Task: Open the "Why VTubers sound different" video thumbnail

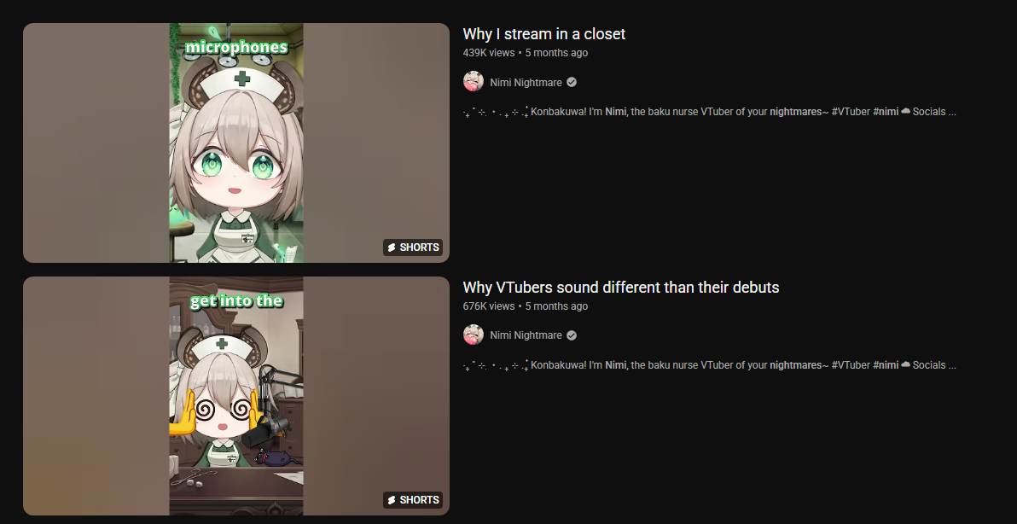Action: pos(236,396)
